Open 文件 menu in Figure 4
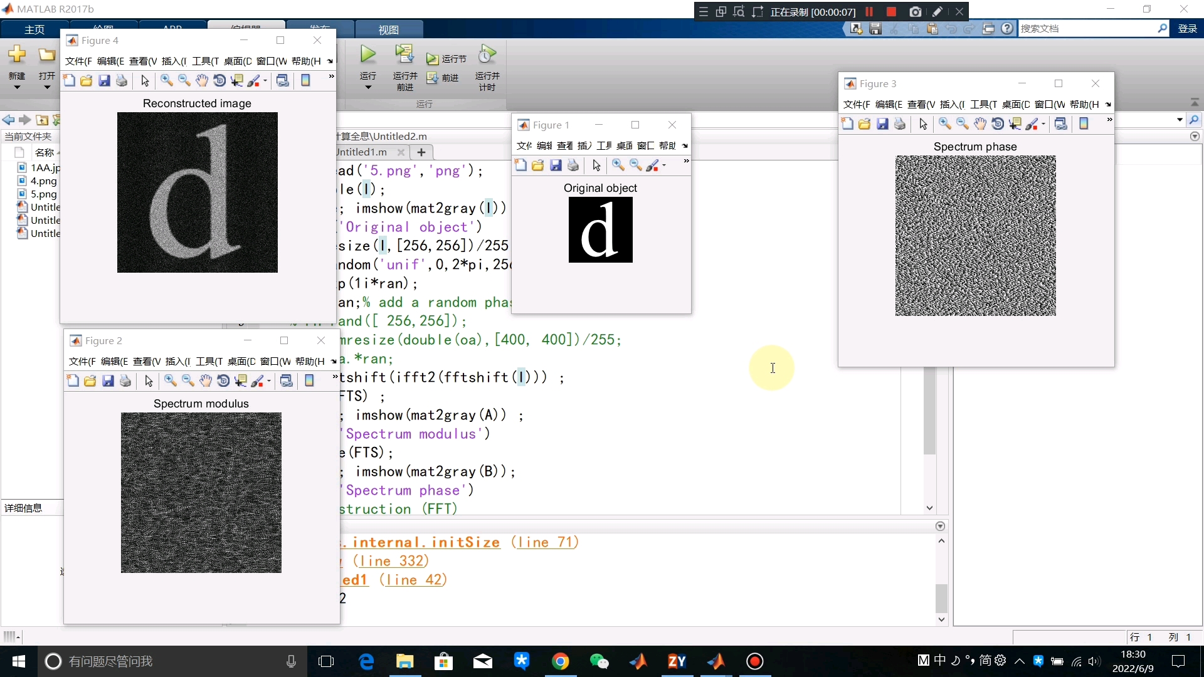The height and width of the screenshot is (677, 1204). coord(78,61)
